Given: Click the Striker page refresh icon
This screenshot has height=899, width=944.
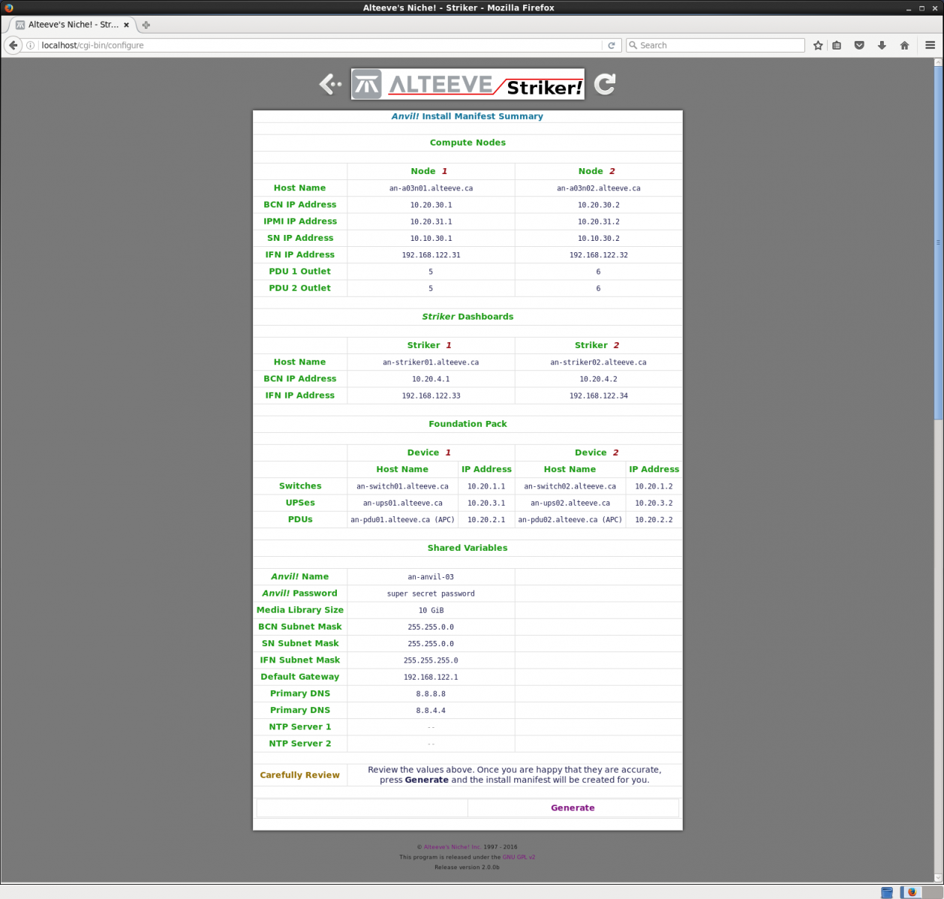Looking at the screenshot, I should pos(605,84).
